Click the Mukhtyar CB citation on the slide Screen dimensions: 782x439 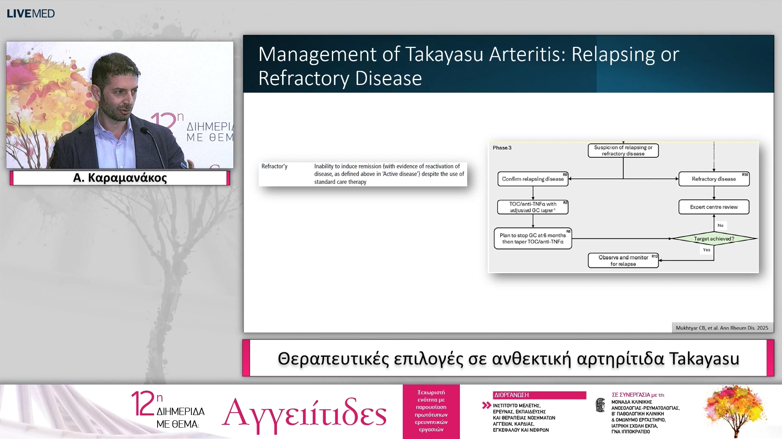tap(722, 328)
